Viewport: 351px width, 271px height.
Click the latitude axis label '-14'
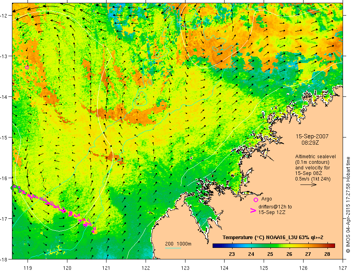click(x=4, y=97)
